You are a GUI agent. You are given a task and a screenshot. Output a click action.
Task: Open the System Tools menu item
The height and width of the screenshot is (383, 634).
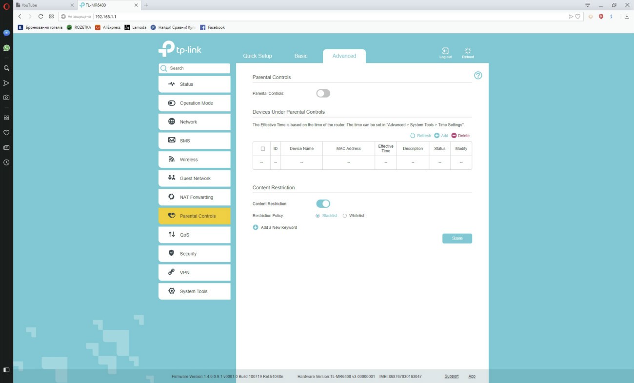[194, 291]
